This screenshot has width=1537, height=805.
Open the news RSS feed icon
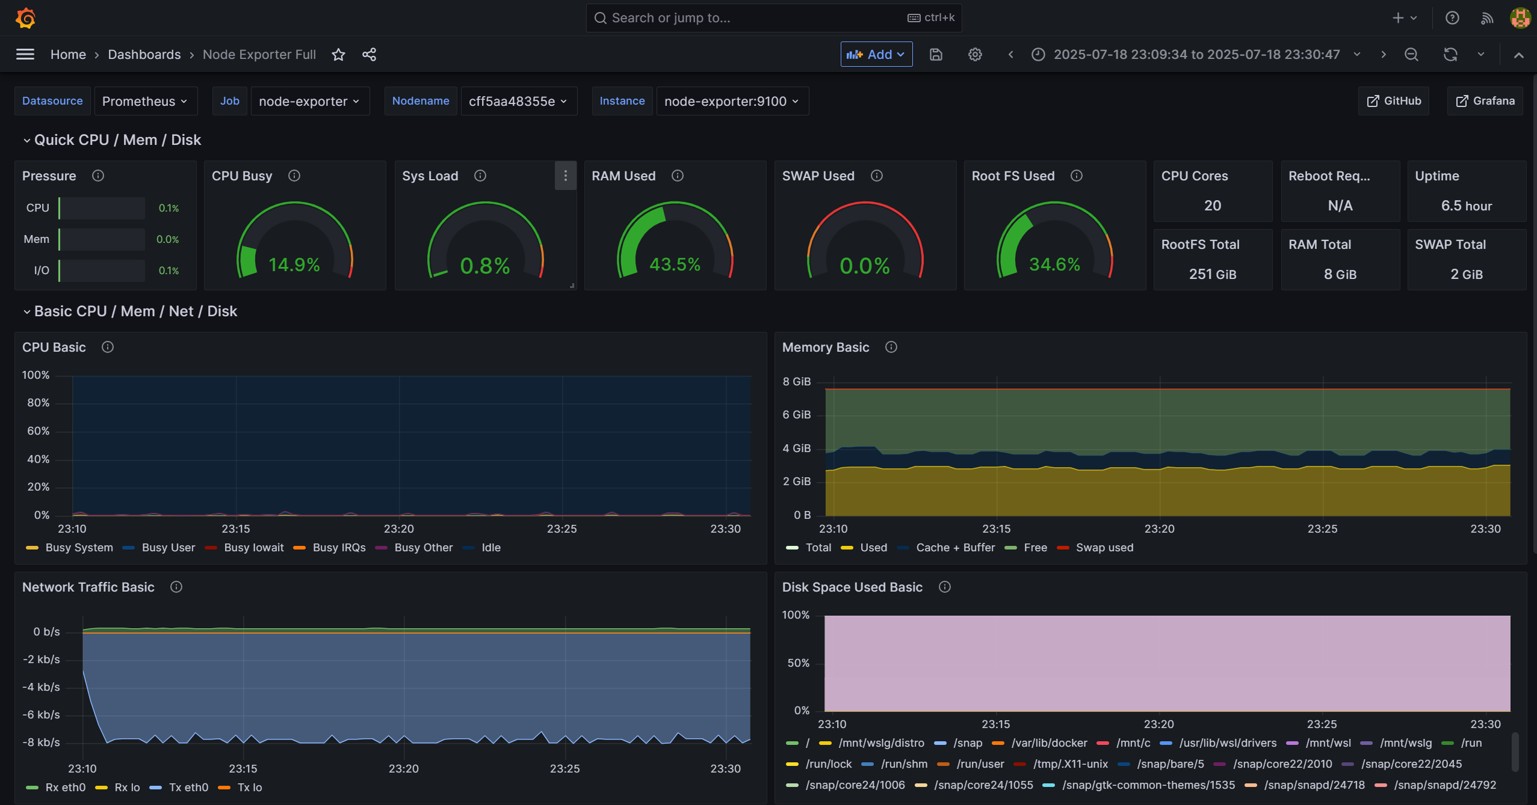coord(1487,18)
